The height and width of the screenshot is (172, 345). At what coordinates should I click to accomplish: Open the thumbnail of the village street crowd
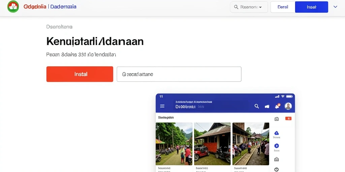[251, 144]
